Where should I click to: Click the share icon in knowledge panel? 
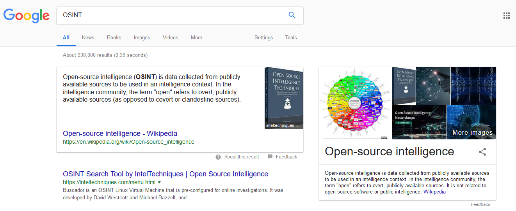(x=482, y=152)
